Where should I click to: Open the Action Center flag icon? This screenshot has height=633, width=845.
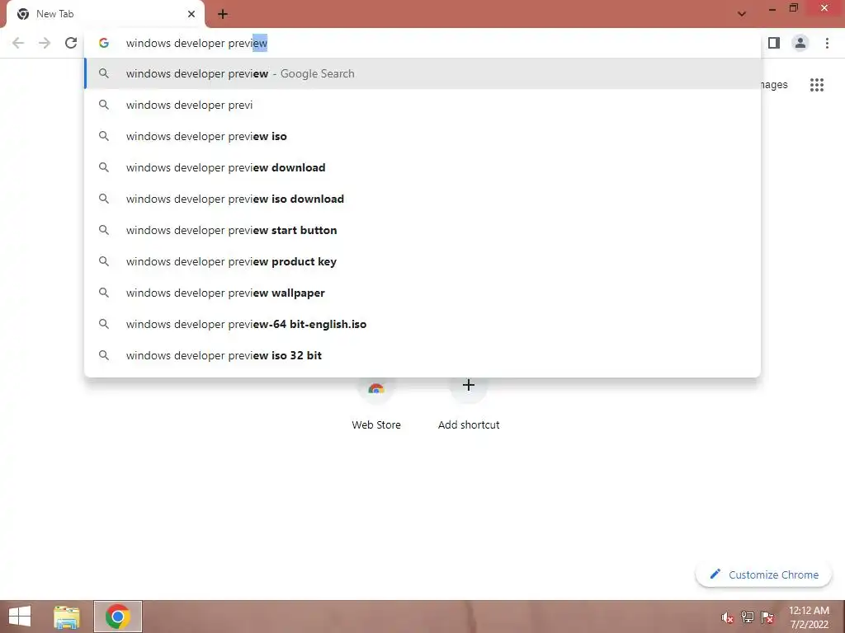click(767, 617)
